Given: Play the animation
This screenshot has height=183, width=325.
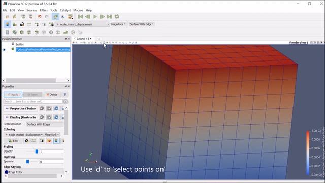Looking at the screenshot, I should (95, 17).
